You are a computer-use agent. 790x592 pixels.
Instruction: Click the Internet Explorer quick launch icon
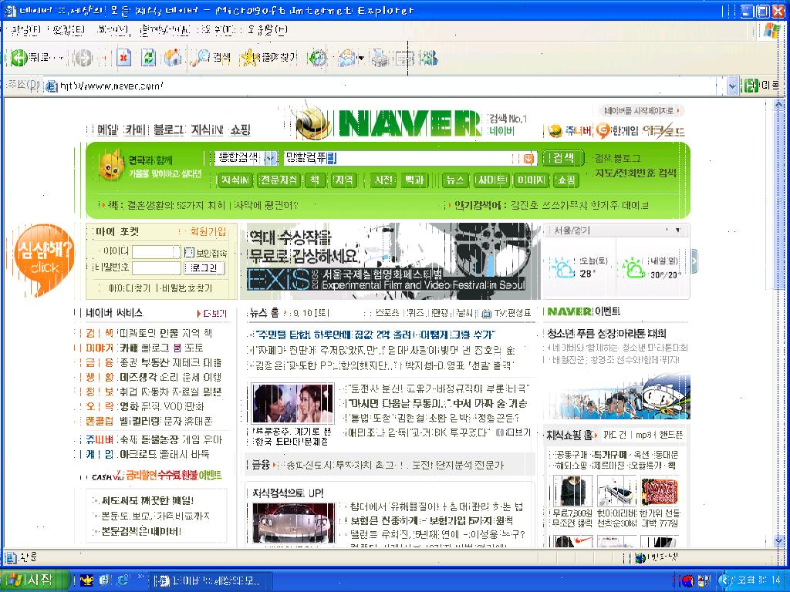point(123,580)
